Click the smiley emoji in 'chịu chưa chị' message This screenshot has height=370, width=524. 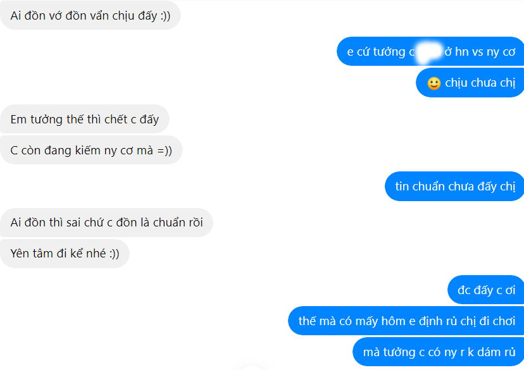tap(434, 83)
